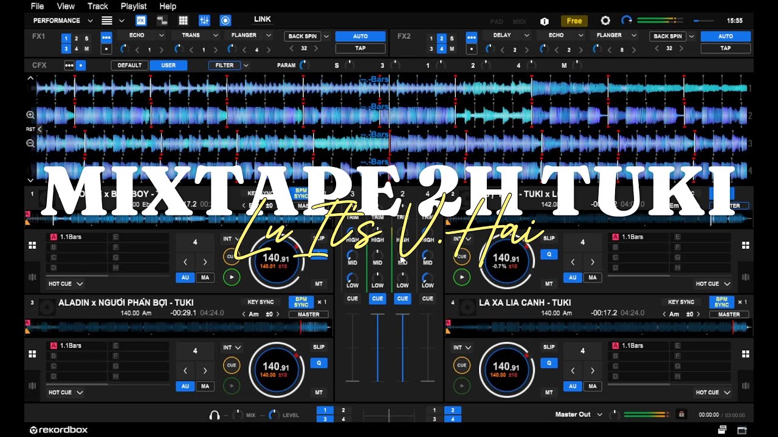Screen dimensions: 778x437
Task: Click the CFX three-dot mode icon
Action: point(69,66)
